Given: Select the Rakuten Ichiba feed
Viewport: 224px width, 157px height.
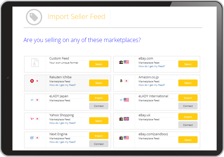Looking at the screenshot, I should [99, 83].
